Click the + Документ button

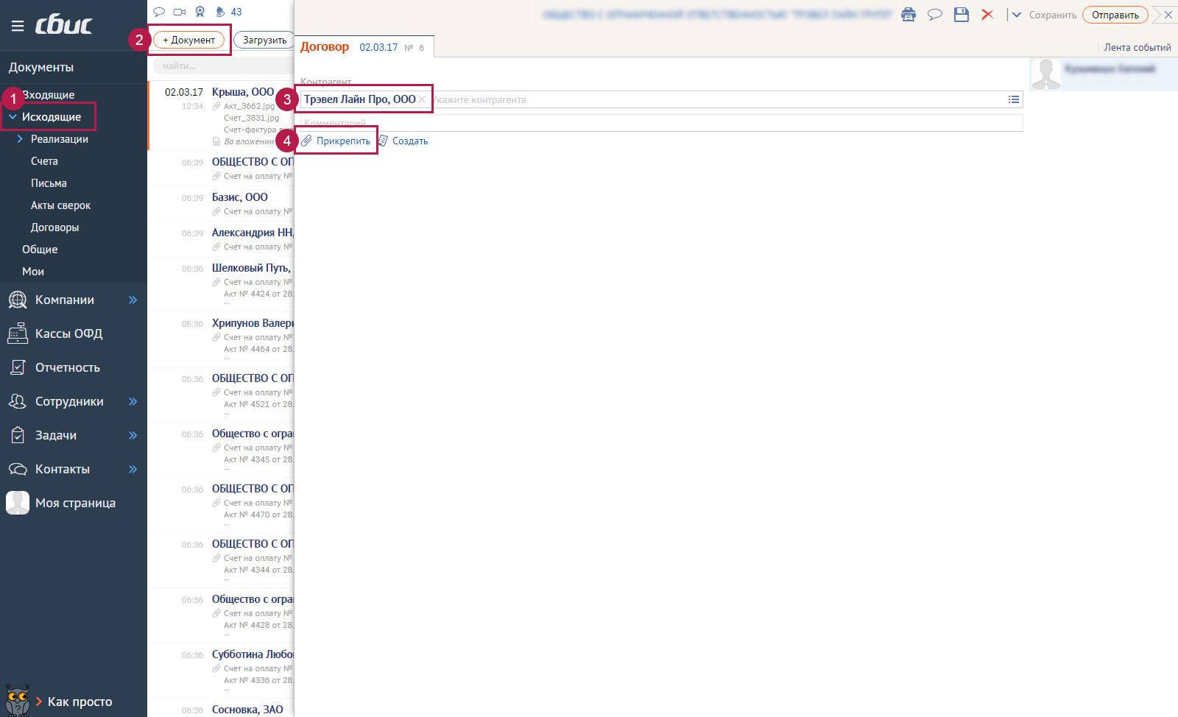tap(188, 40)
